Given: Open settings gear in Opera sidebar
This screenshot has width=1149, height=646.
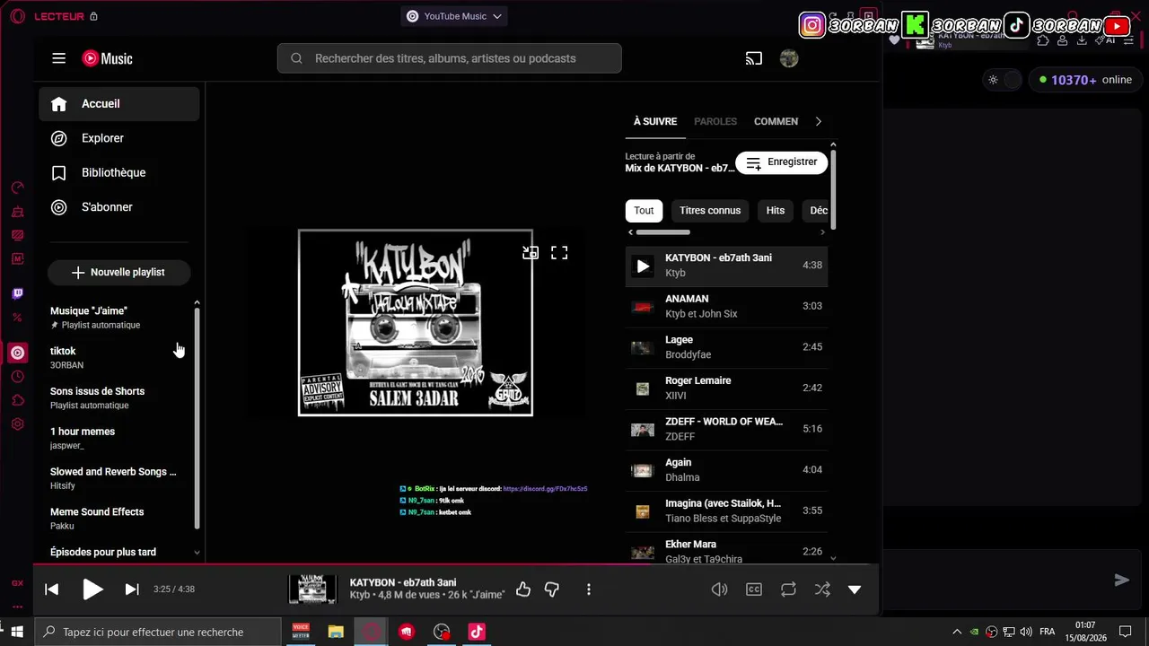Looking at the screenshot, I should click(x=17, y=423).
